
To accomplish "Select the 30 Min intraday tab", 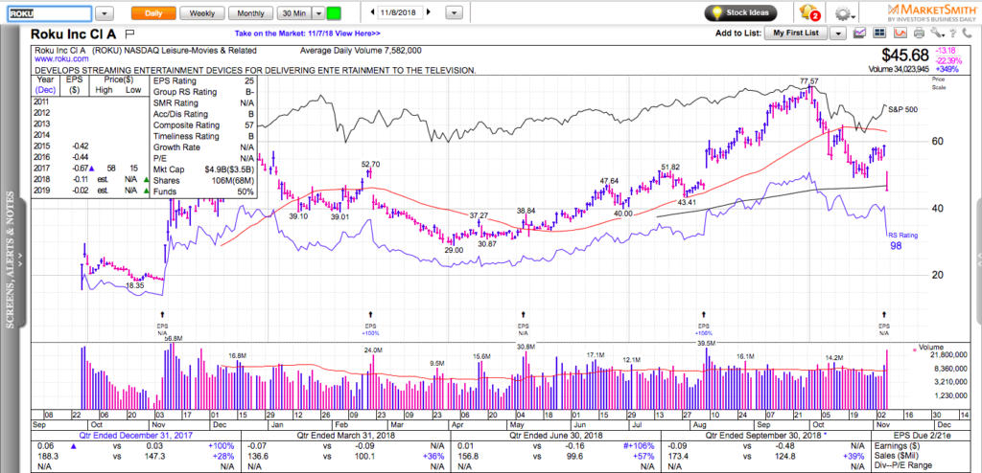I will [293, 13].
